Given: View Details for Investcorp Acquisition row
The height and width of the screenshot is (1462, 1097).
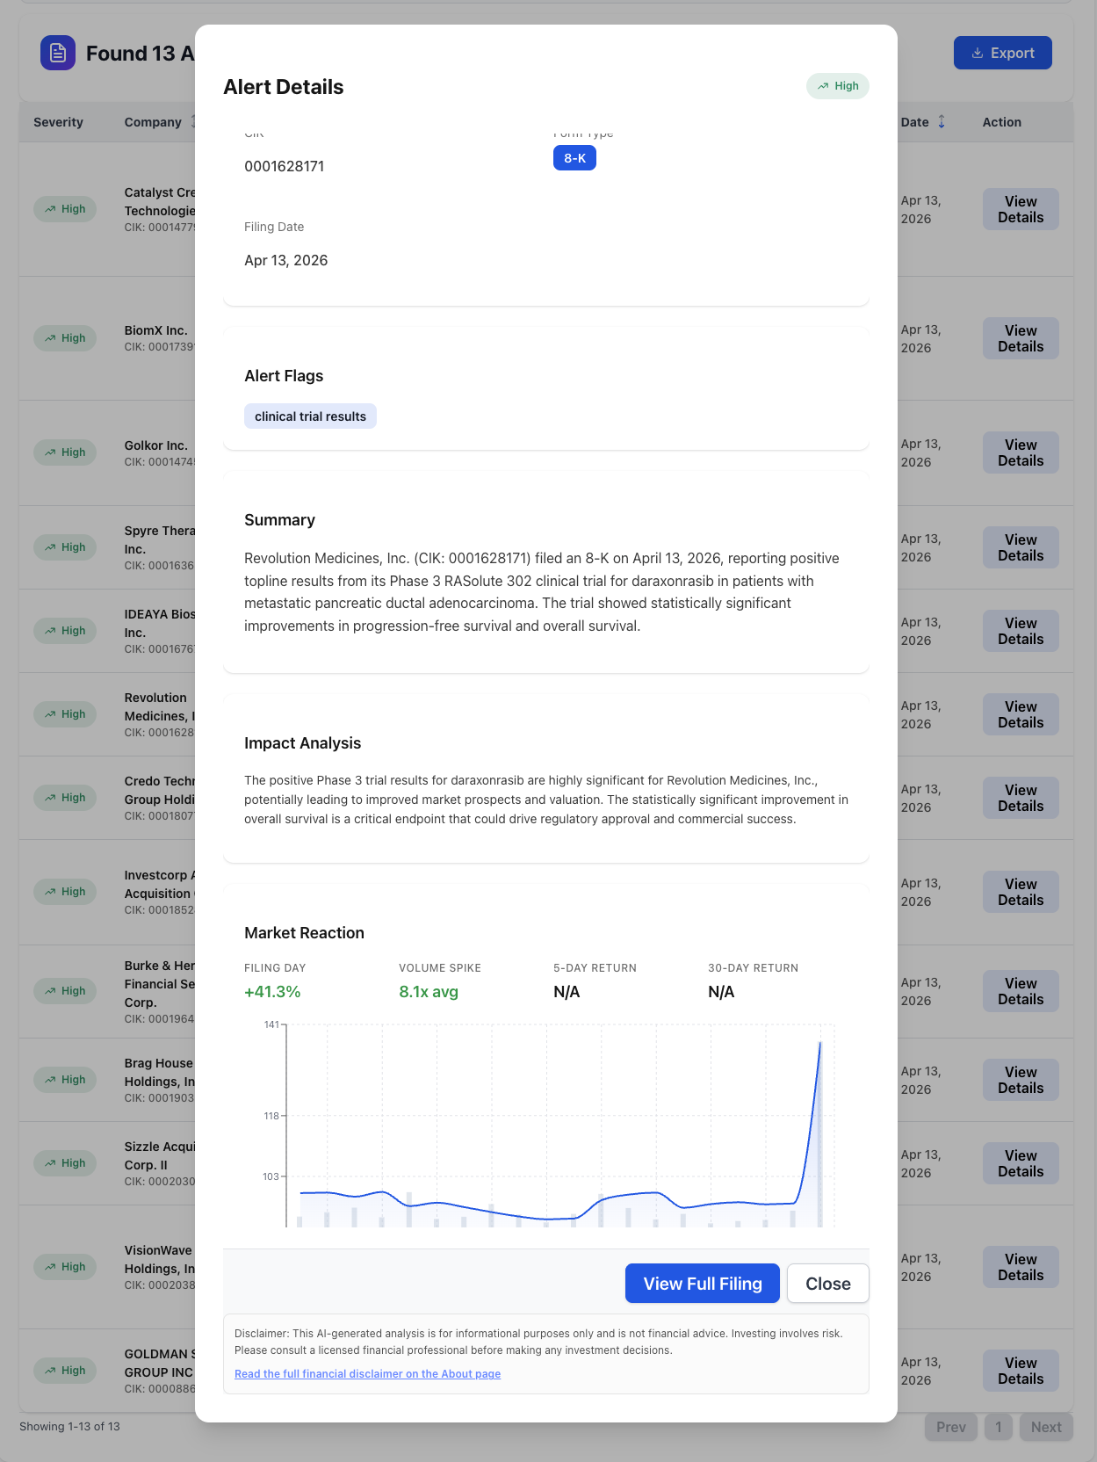Looking at the screenshot, I should click(1021, 892).
